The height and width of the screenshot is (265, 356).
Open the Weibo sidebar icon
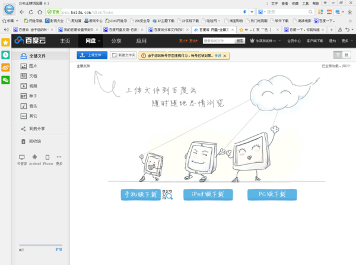[x=5, y=68]
